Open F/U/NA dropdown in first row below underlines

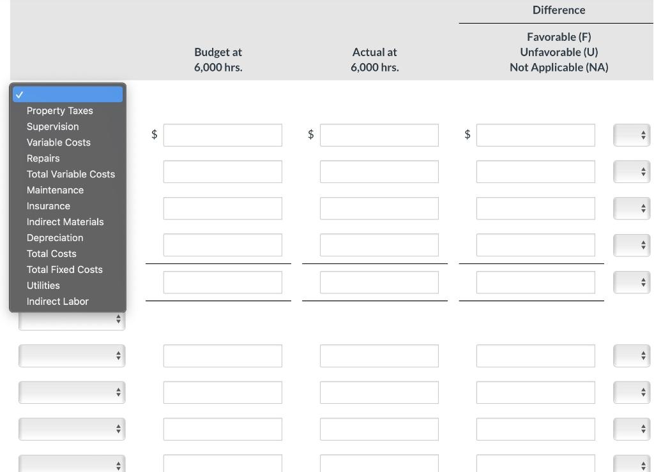tap(632, 356)
